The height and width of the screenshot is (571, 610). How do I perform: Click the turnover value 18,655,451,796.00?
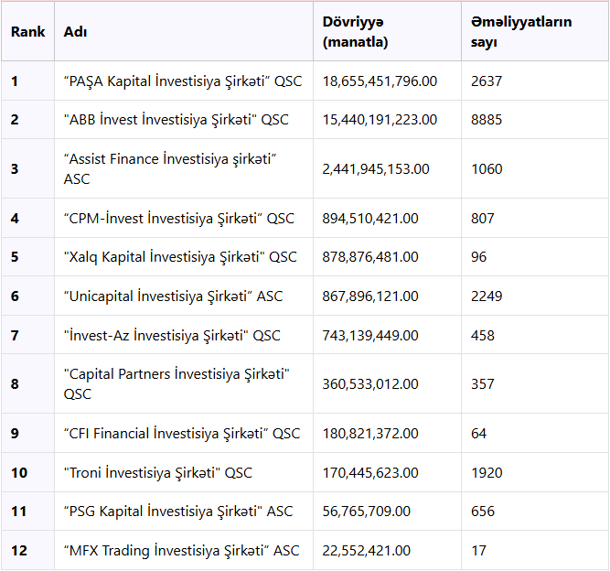(x=380, y=81)
